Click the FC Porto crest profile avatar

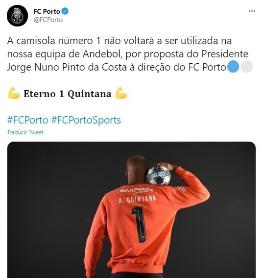click(17, 16)
